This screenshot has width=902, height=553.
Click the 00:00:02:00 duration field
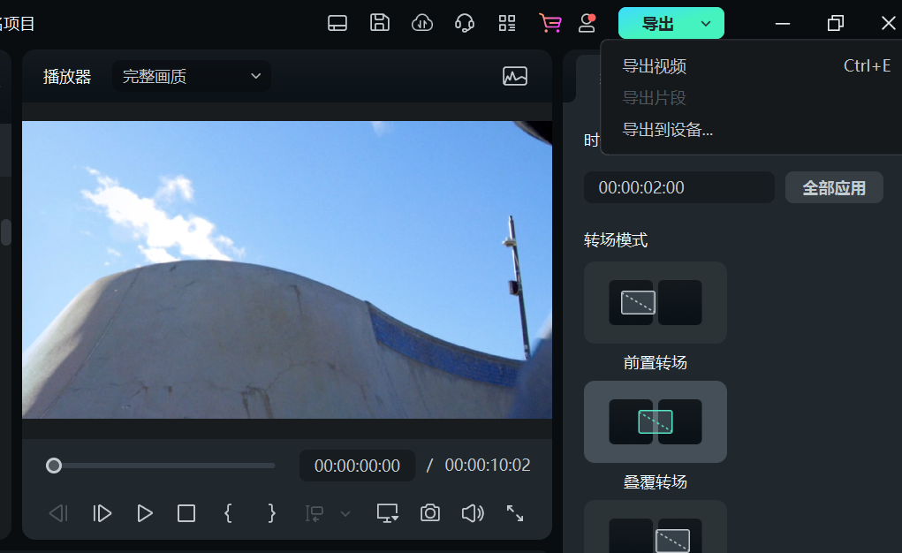[x=678, y=186]
